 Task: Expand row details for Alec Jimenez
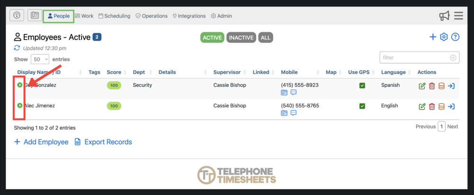(20, 106)
